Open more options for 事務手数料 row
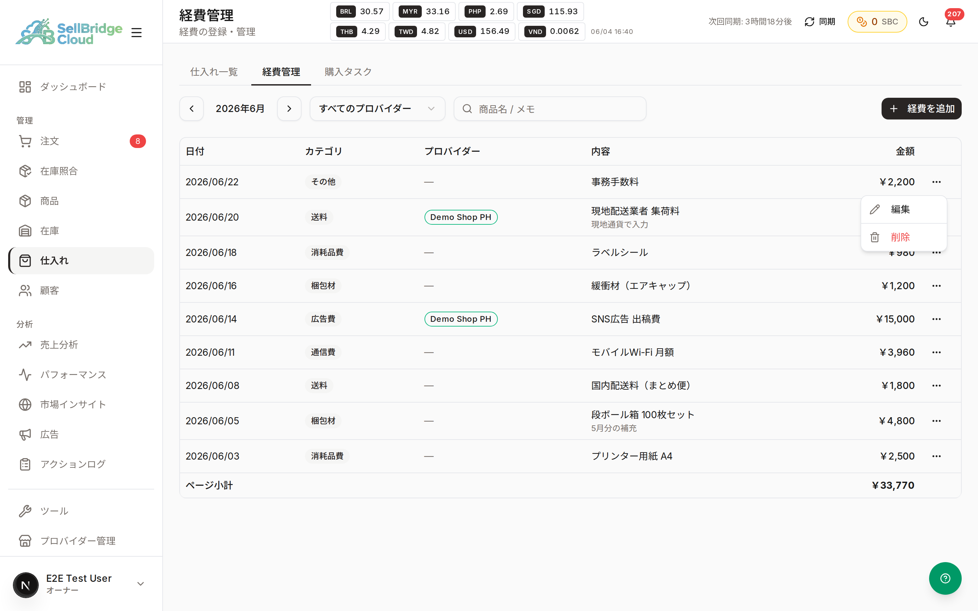 point(936,182)
